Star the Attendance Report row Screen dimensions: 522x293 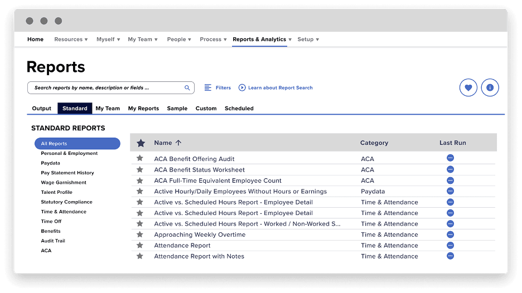tap(140, 245)
